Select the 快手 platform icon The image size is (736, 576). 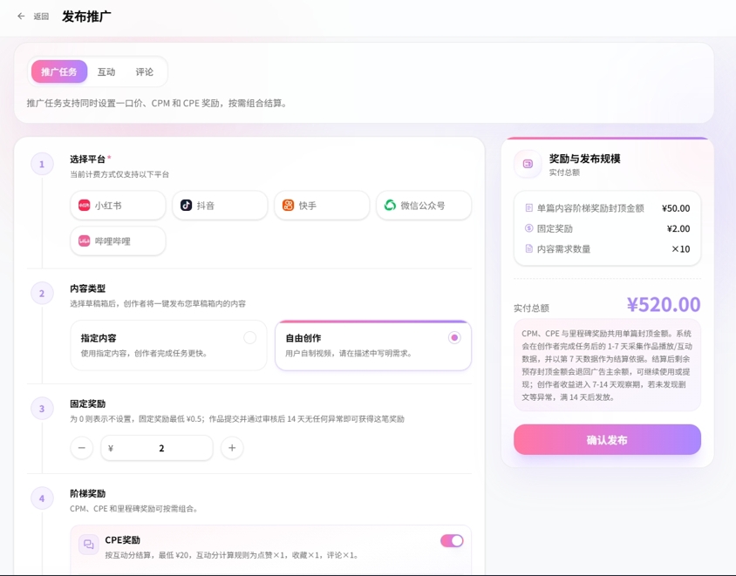288,206
